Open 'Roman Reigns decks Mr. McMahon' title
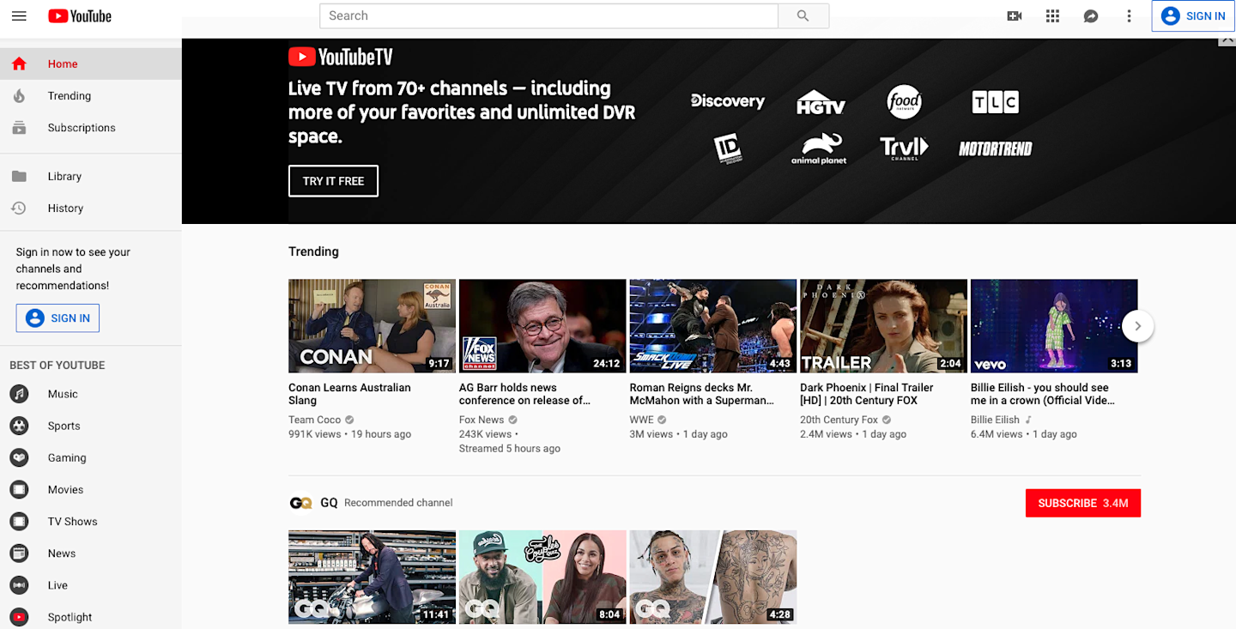The width and height of the screenshot is (1236, 629). point(702,394)
